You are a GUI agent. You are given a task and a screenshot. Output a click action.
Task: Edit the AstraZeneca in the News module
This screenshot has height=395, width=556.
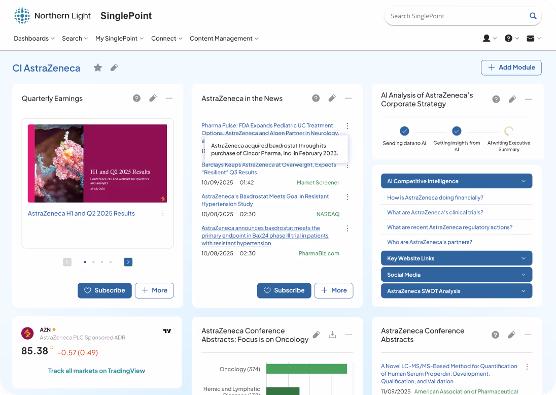332,98
